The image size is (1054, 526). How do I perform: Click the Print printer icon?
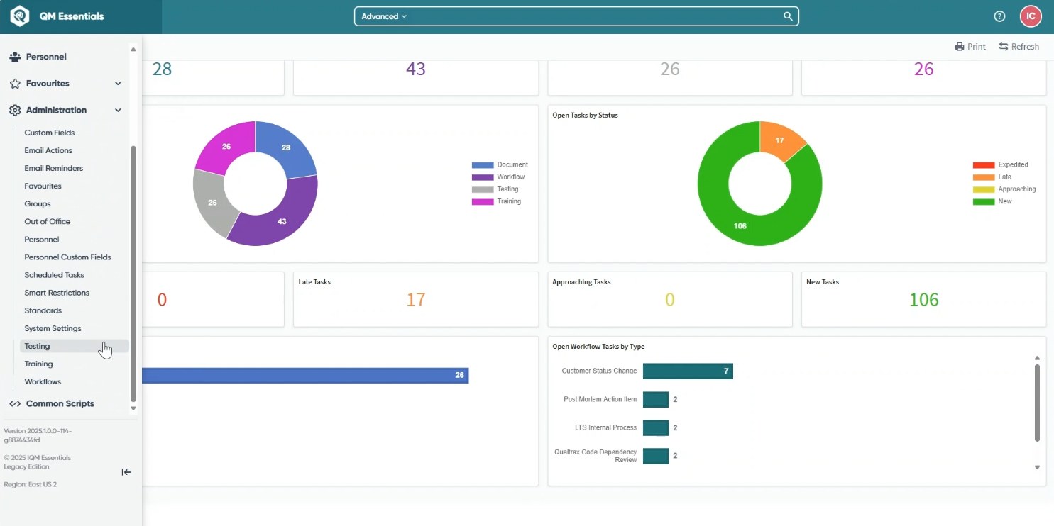click(x=960, y=46)
